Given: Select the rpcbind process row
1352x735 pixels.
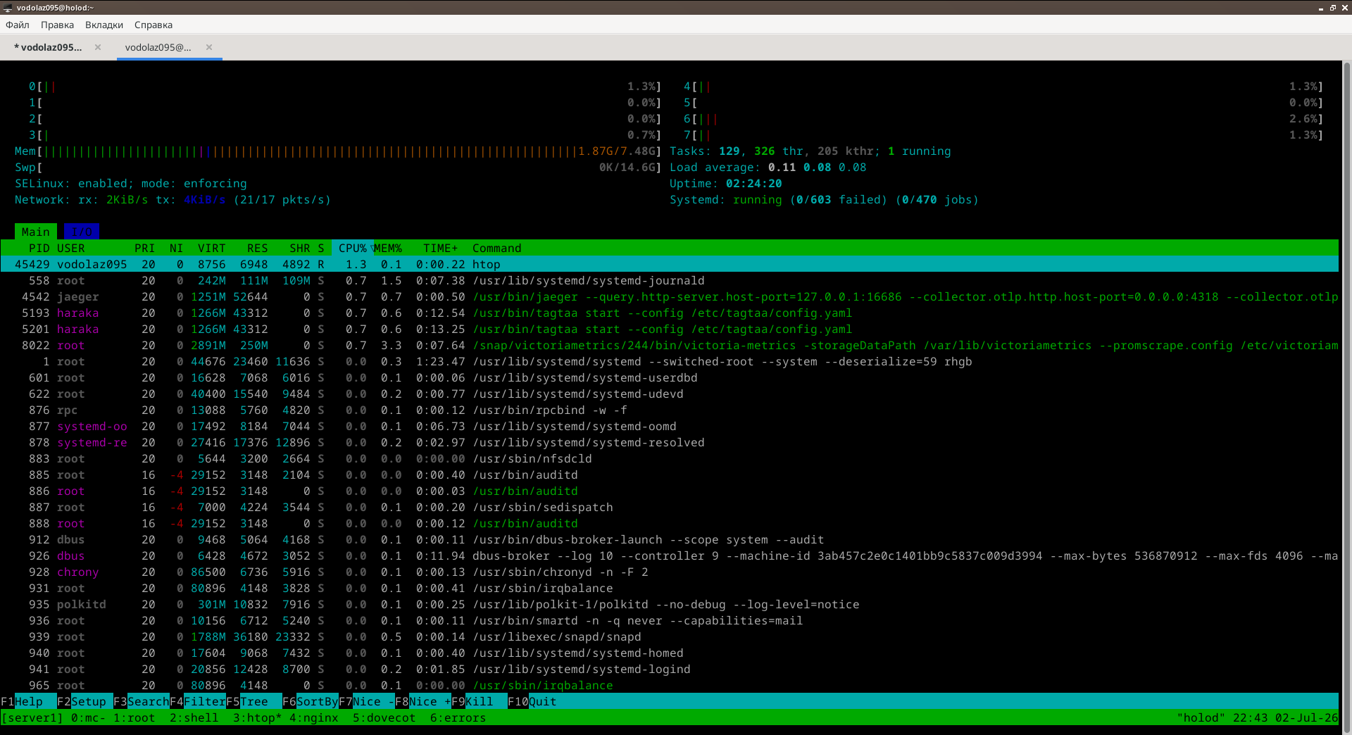Looking at the screenshot, I should (669, 410).
